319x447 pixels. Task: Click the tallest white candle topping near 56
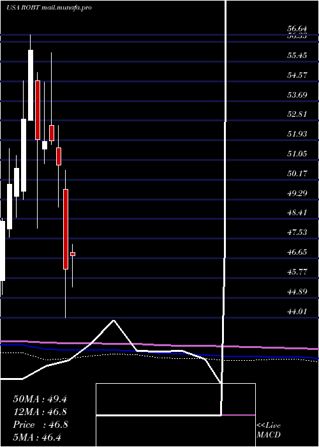(x=31, y=85)
